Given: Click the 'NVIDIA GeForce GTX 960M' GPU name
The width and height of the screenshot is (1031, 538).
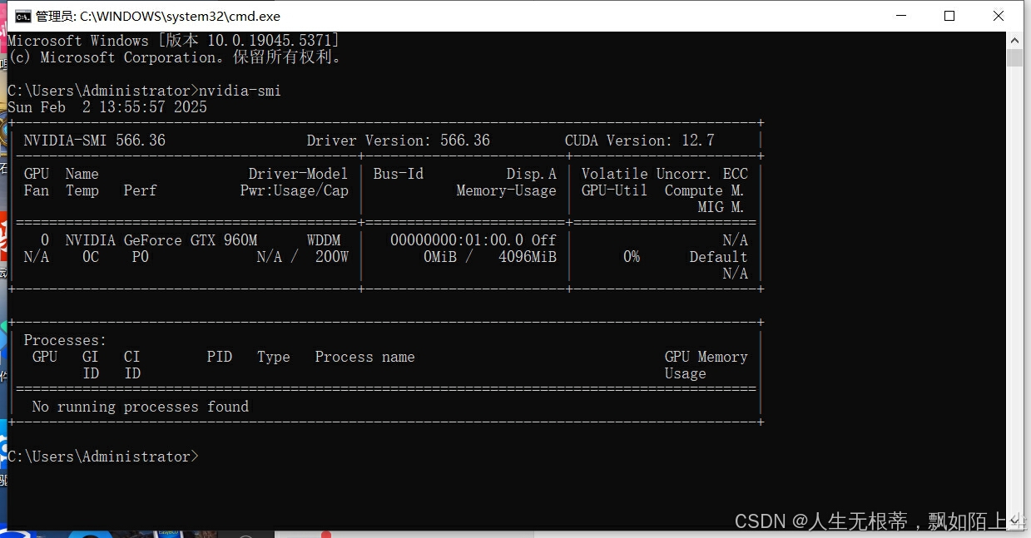Looking at the screenshot, I should click(x=161, y=240).
